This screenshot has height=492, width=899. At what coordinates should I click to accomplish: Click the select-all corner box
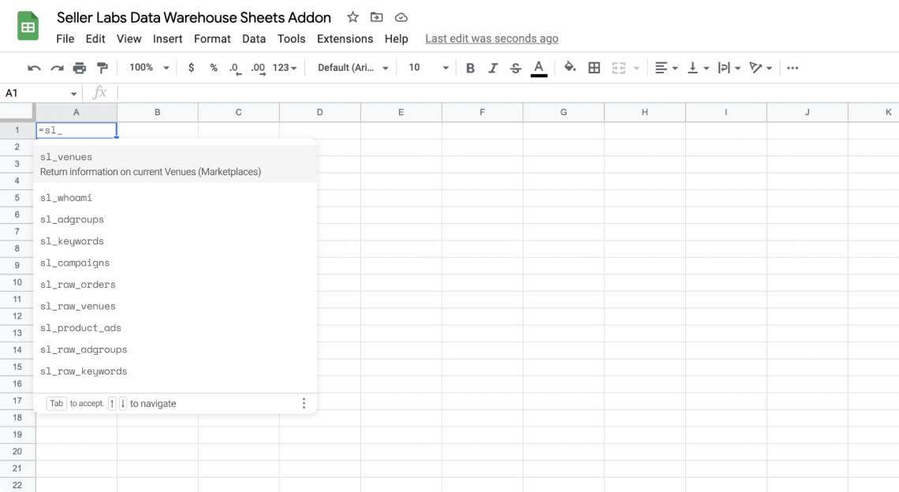tap(17, 113)
